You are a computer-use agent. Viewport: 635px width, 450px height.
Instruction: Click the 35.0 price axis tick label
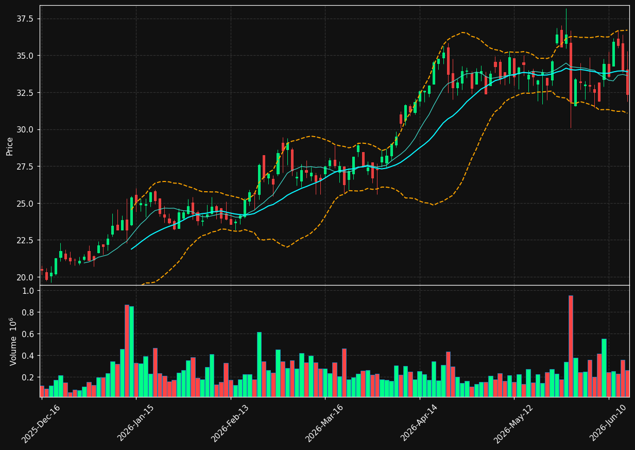pyautogui.click(x=26, y=56)
